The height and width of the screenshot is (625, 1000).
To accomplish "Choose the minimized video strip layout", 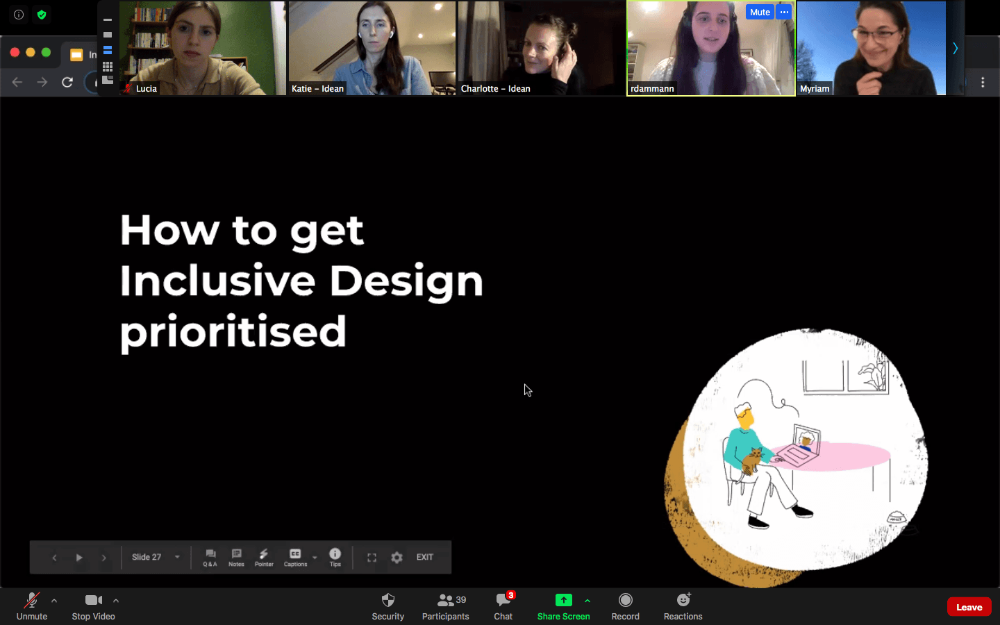I will point(108,20).
